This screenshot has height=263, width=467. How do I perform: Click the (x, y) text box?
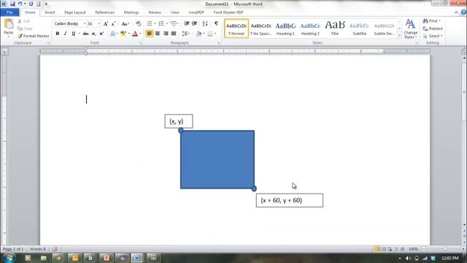pos(179,121)
